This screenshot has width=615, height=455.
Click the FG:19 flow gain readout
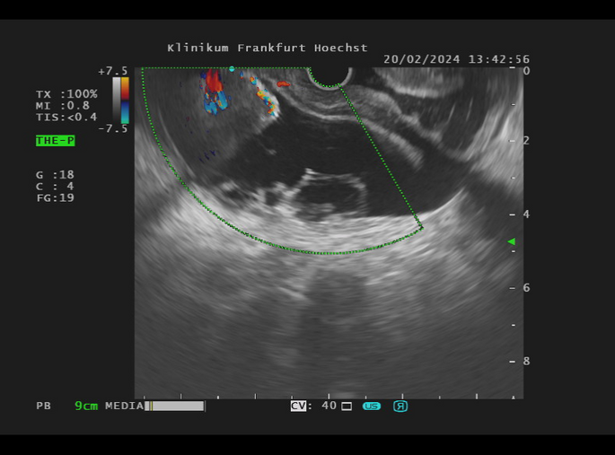[55, 197]
